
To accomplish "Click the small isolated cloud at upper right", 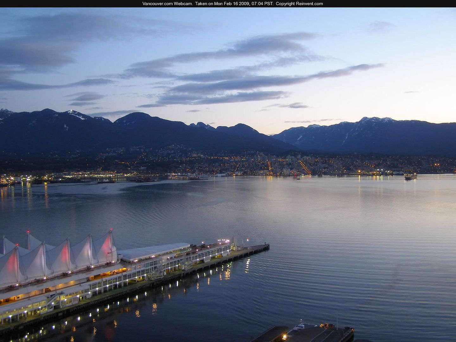I will pyautogui.click(x=382, y=25).
